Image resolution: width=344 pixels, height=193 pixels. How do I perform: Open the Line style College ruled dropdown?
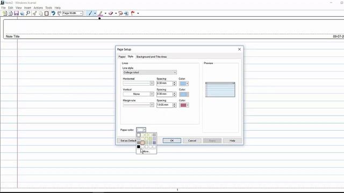tap(149, 72)
